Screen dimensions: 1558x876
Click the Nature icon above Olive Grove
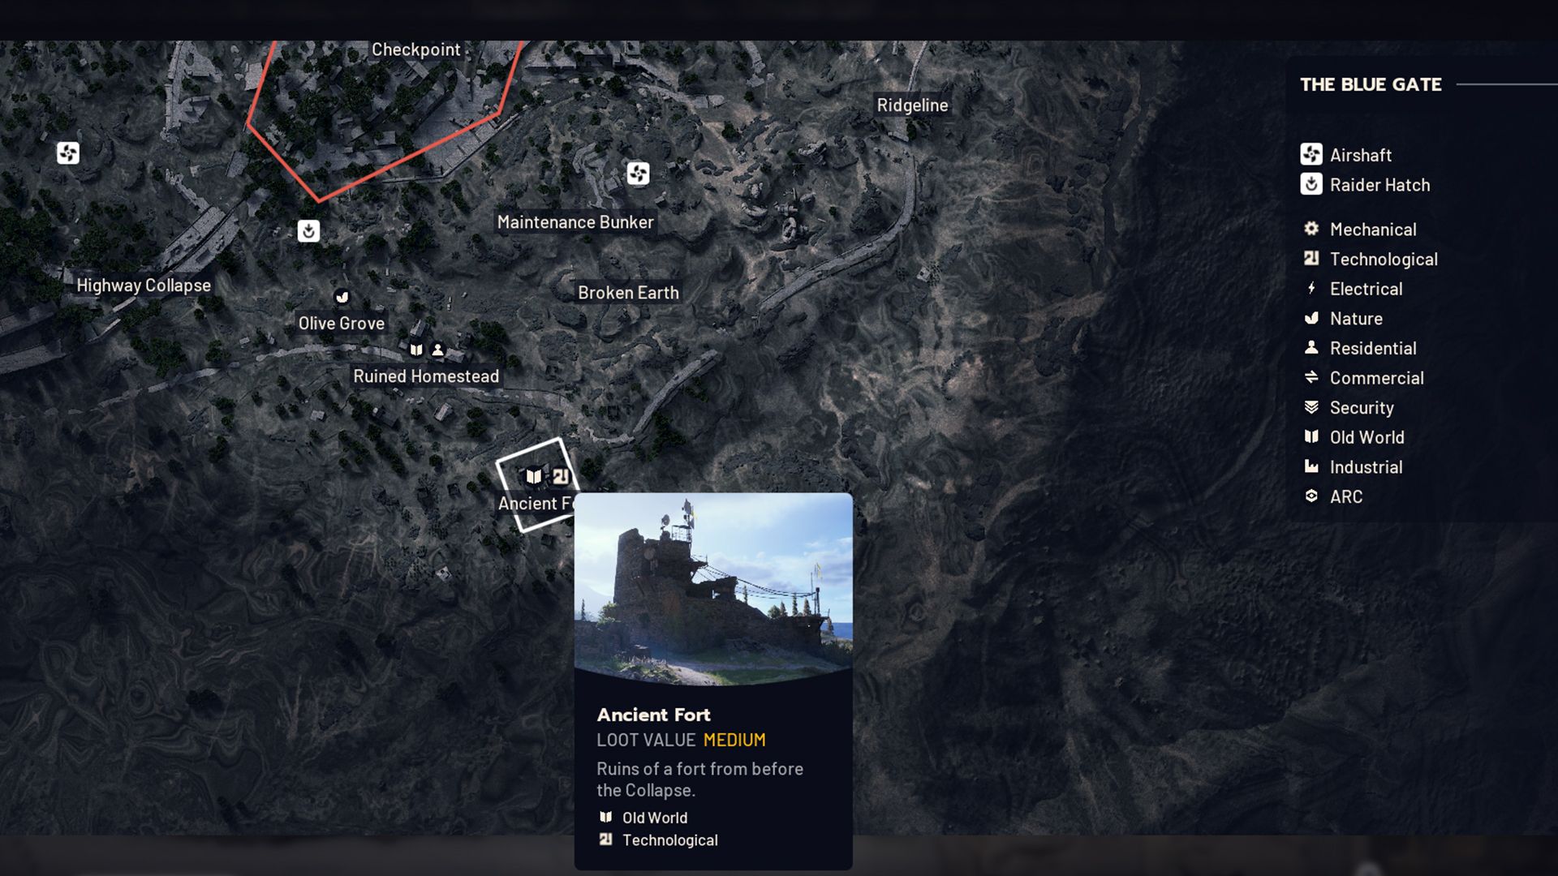click(342, 297)
